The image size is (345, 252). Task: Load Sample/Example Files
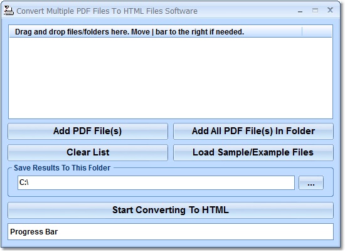pyautogui.click(x=253, y=152)
